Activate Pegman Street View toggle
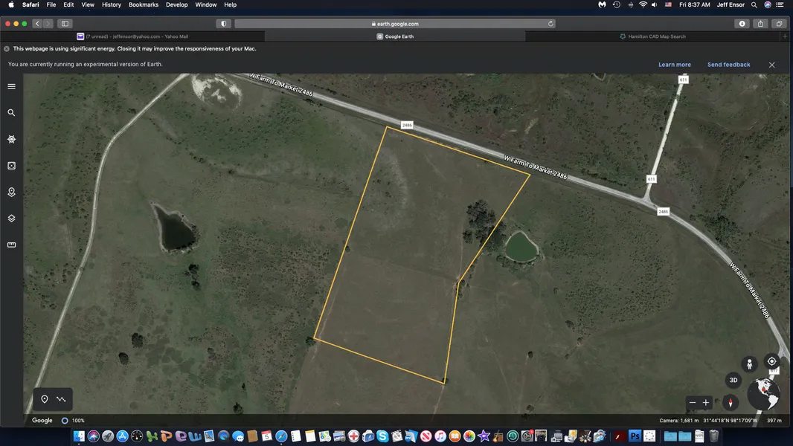Viewport: 793px width, 446px height. (750, 364)
